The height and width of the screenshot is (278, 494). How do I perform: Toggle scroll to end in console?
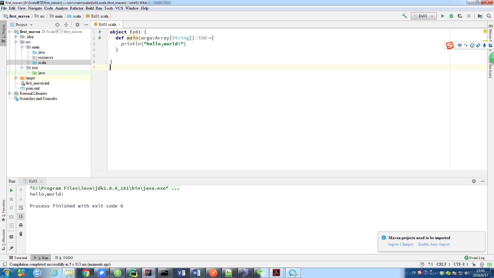21,216
